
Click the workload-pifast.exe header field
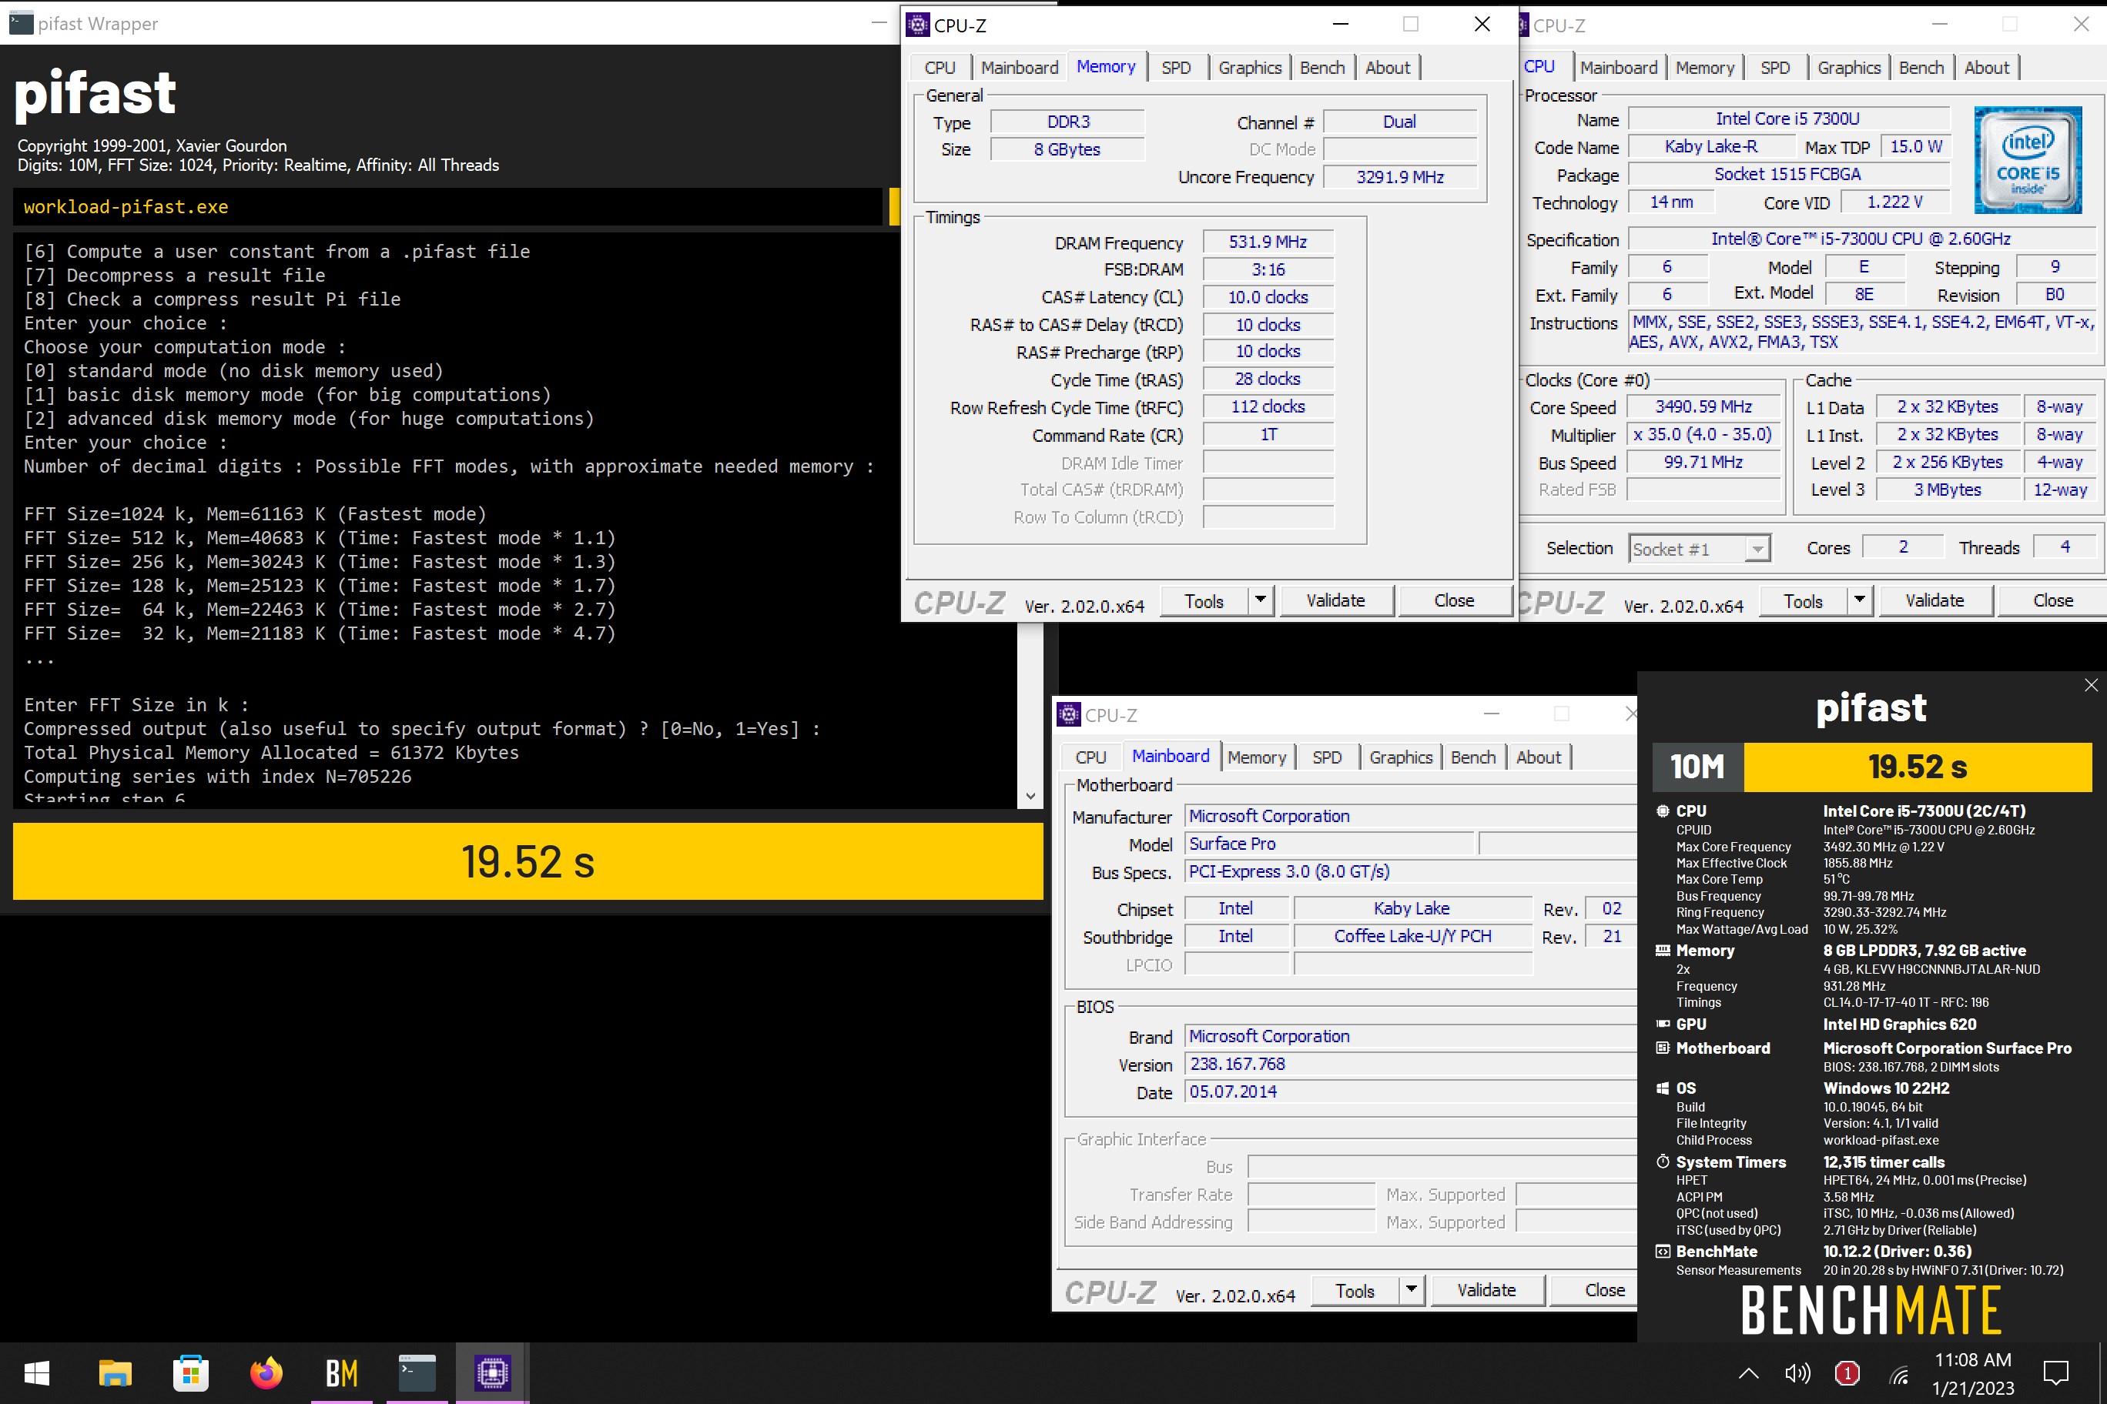pyautogui.click(x=448, y=207)
